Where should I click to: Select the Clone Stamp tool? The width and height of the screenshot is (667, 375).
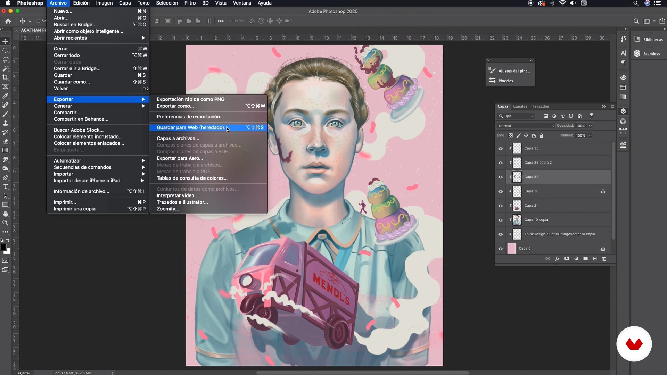(x=6, y=123)
